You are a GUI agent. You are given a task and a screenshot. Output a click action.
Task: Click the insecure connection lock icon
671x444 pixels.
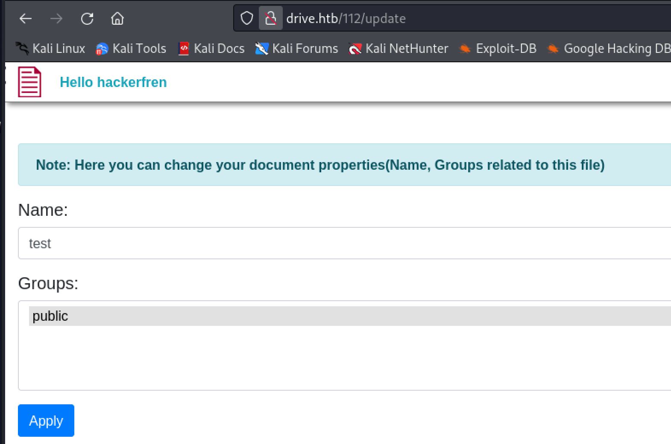[x=270, y=18]
